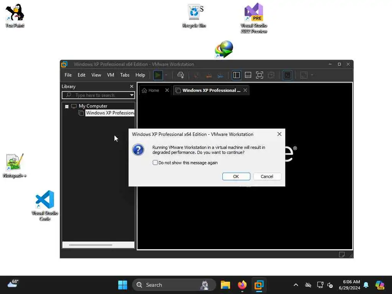The height and width of the screenshot is (294, 392).
Task: Open the Help menu
Action: (140, 75)
